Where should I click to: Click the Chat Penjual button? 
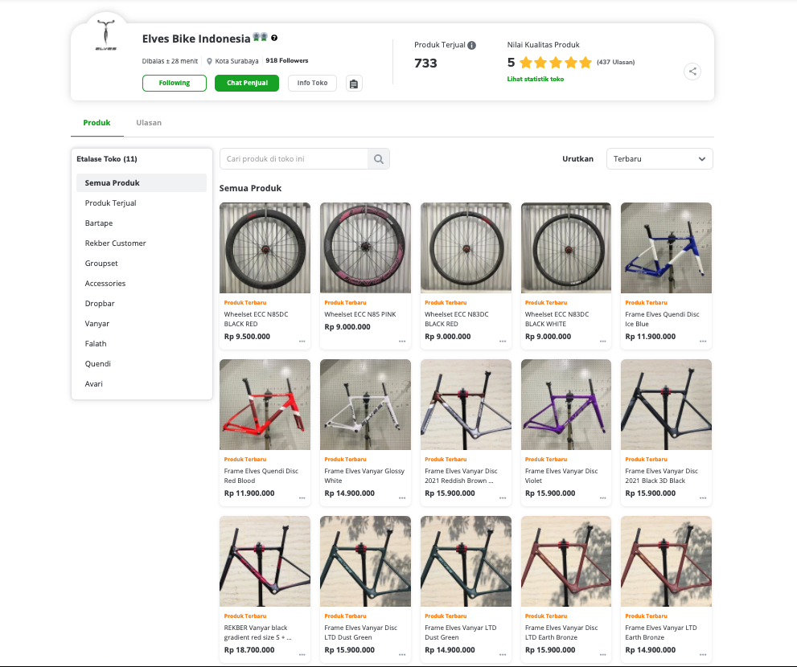[x=247, y=84]
